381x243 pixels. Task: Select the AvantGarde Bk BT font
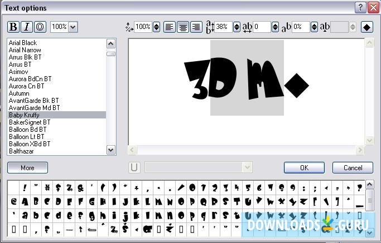56,101
